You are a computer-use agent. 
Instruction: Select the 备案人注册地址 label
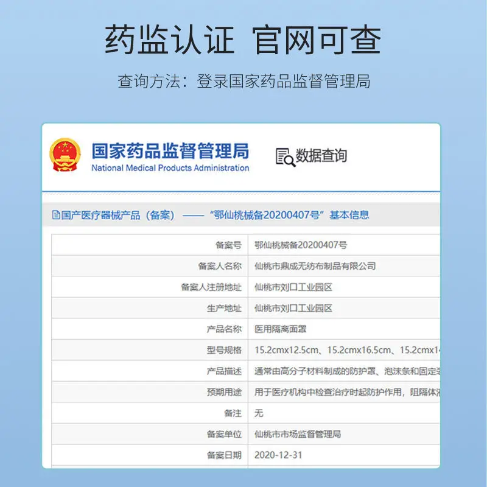coord(211,287)
